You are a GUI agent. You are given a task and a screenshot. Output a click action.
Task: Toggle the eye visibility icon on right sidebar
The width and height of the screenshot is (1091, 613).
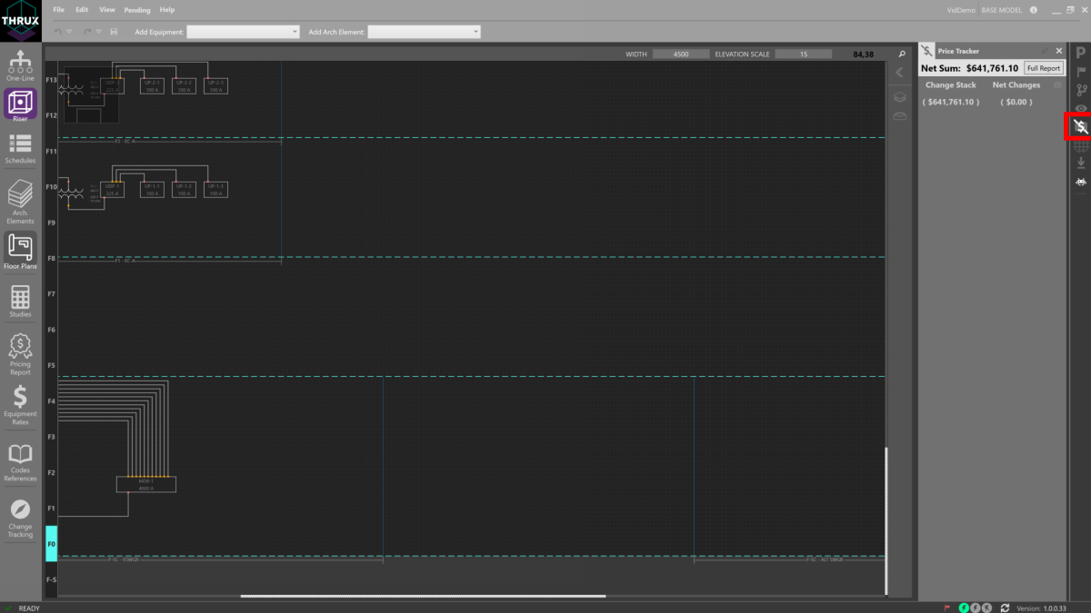[x=1080, y=106]
